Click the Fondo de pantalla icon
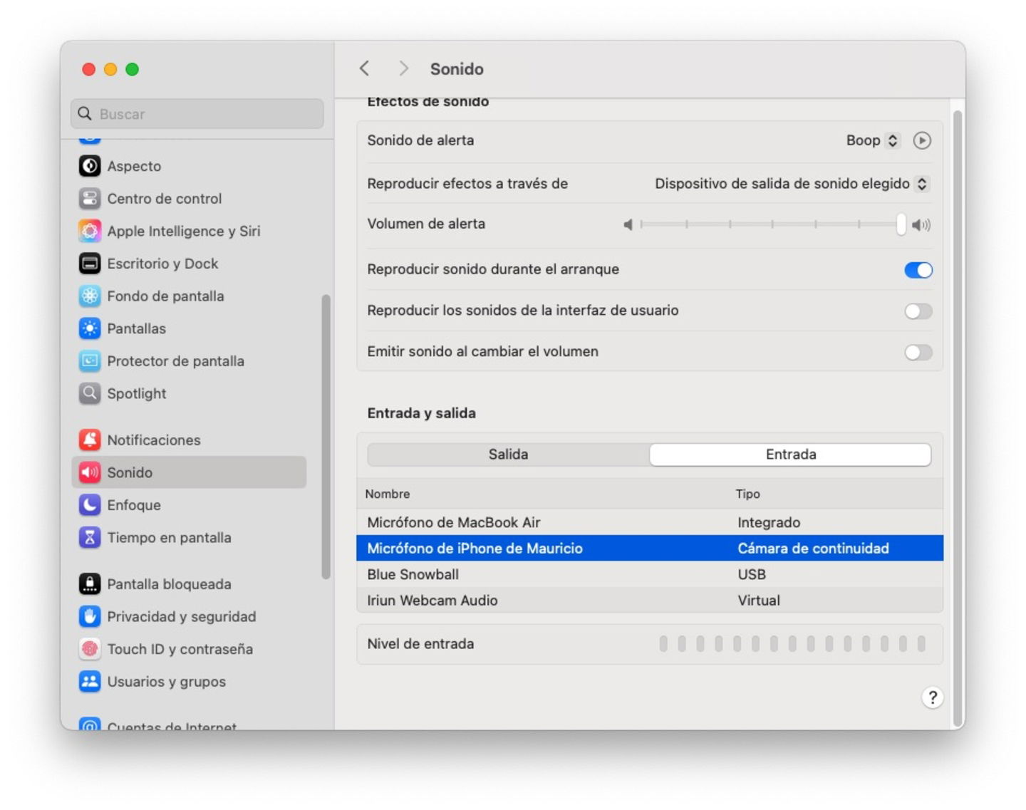 tap(90, 296)
